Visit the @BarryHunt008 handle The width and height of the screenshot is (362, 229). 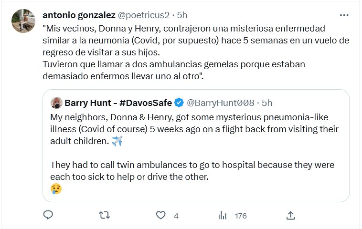(221, 103)
